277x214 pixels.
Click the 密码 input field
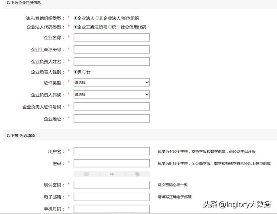112,163
